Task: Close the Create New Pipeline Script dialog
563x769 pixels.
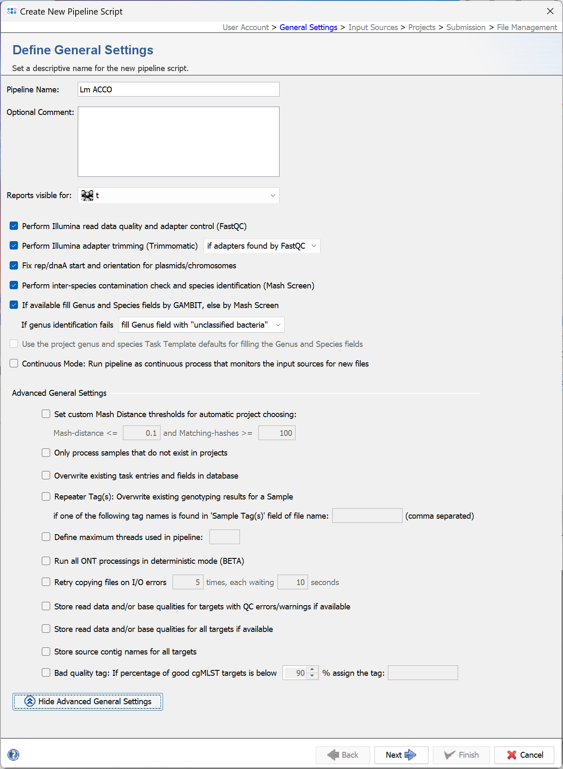Action: (550, 11)
